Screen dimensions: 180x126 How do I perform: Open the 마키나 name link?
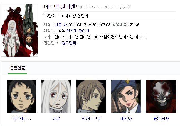[126, 119]
